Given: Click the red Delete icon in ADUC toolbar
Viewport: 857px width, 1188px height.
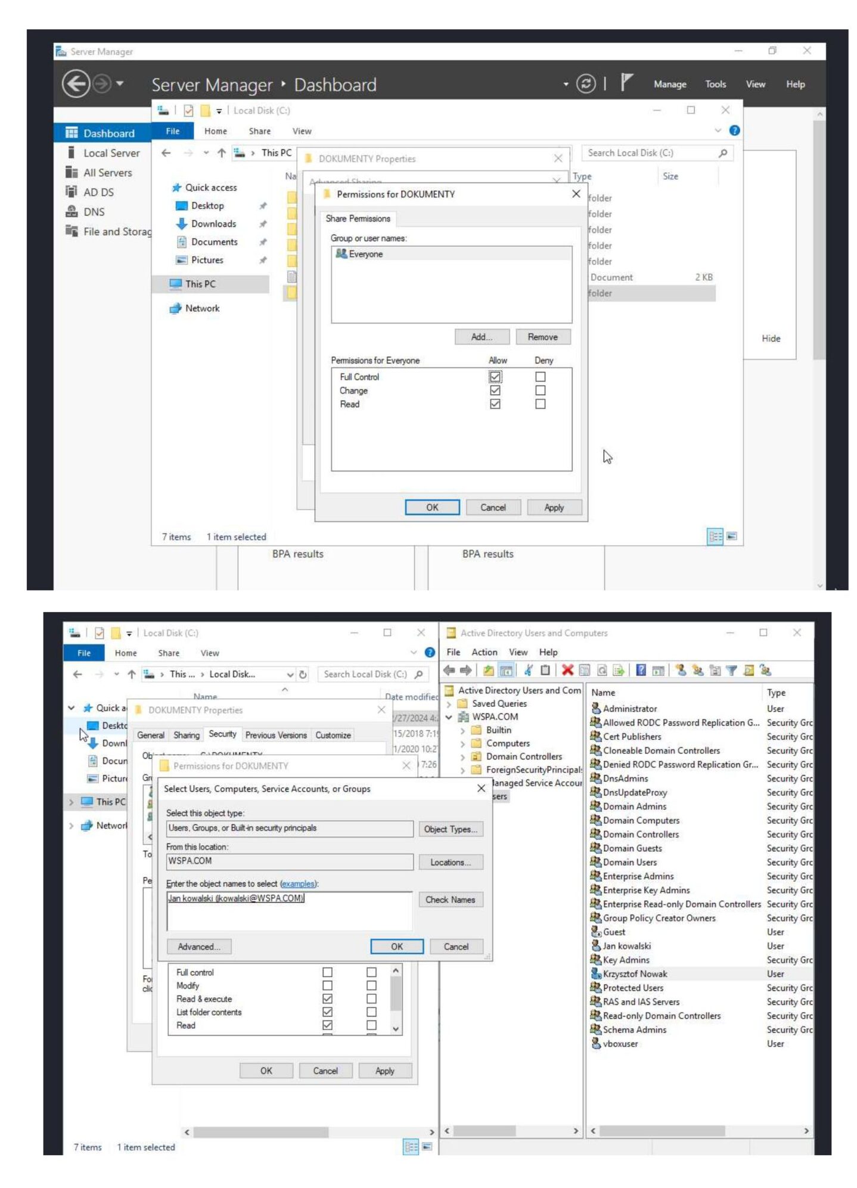Looking at the screenshot, I should (567, 670).
